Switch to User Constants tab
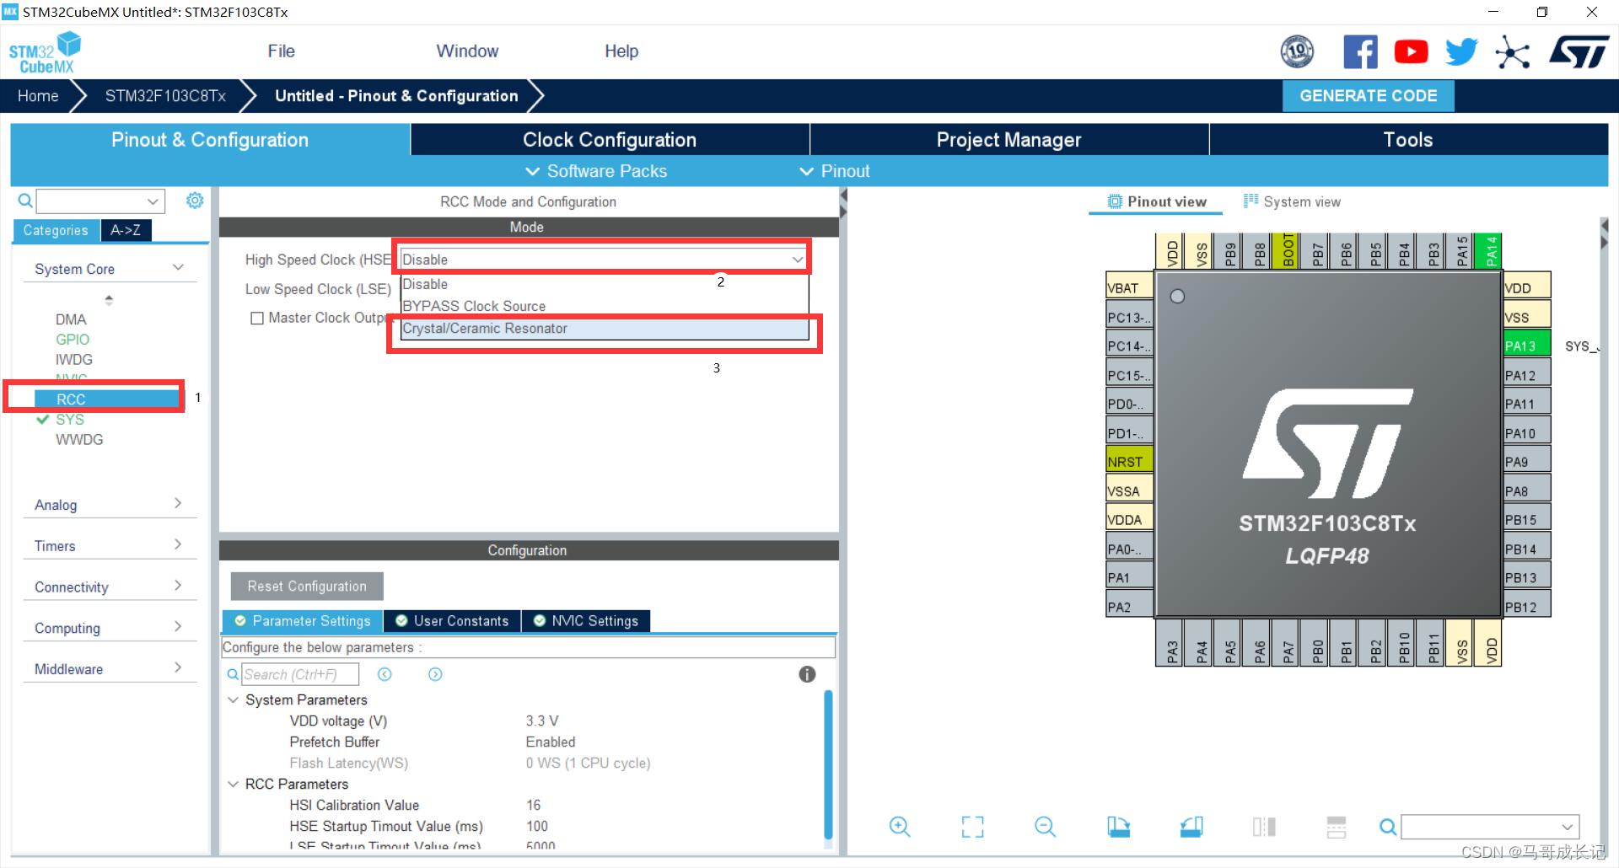This screenshot has width=1619, height=868. [x=452, y=621]
